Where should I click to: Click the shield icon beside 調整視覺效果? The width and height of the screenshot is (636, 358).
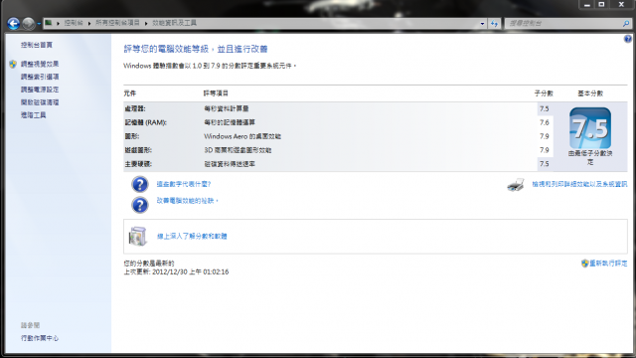13,64
